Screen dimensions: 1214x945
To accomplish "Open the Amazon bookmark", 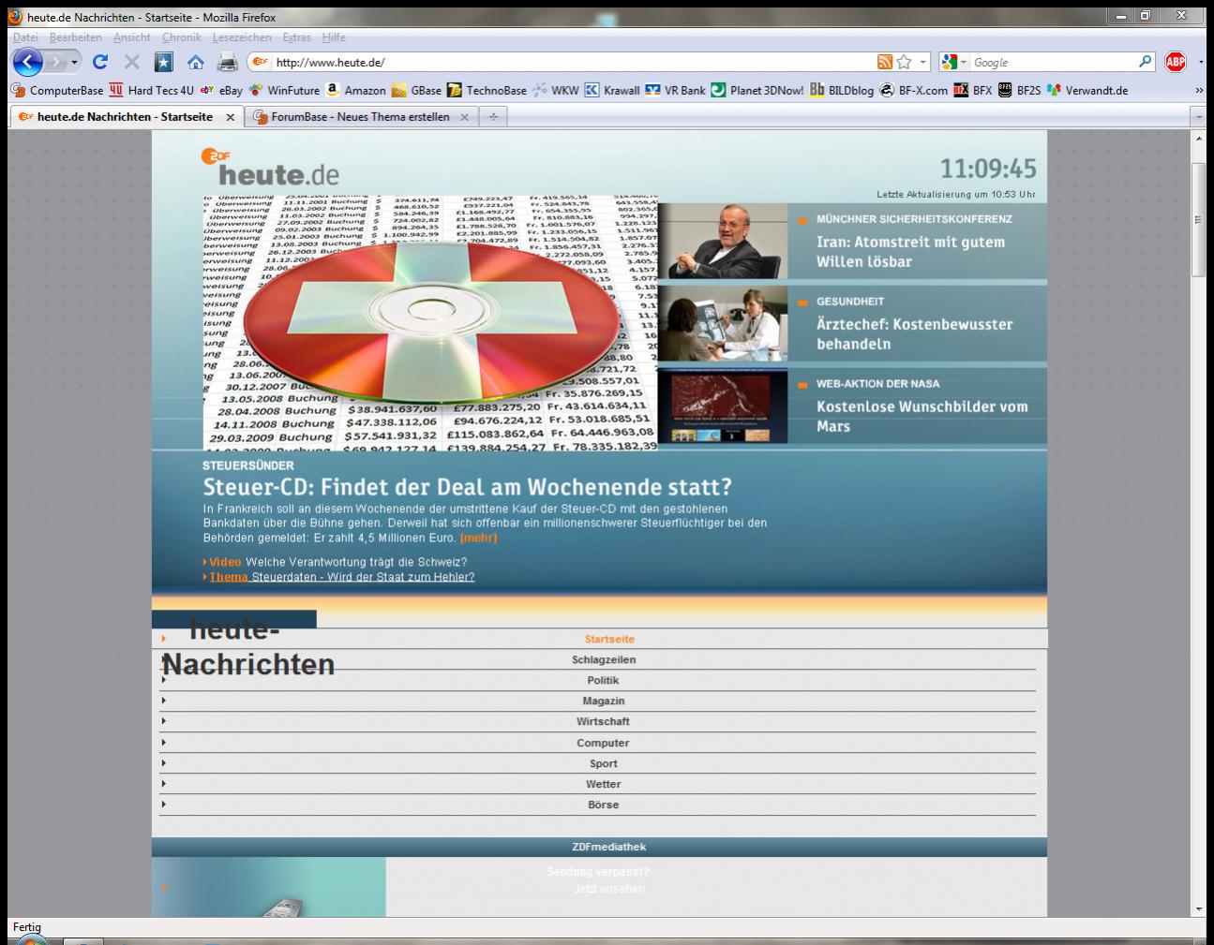I will 355,91.
